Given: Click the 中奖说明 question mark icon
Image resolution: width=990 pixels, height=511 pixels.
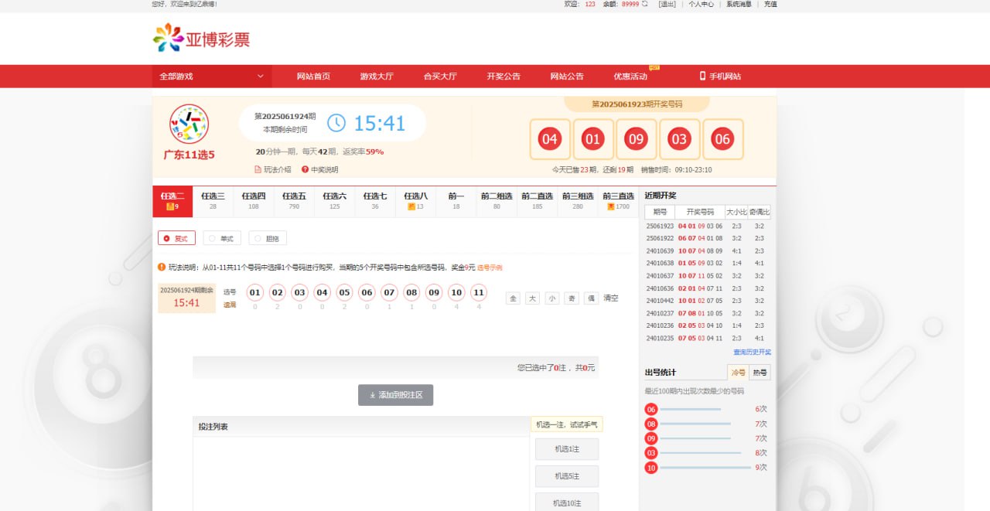Looking at the screenshot, I should pos(305,169).
